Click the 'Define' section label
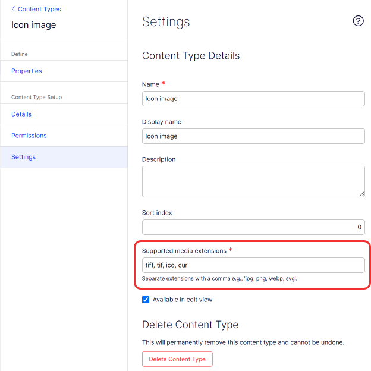Viewport: 371px width, 371px height. point(20,54)
